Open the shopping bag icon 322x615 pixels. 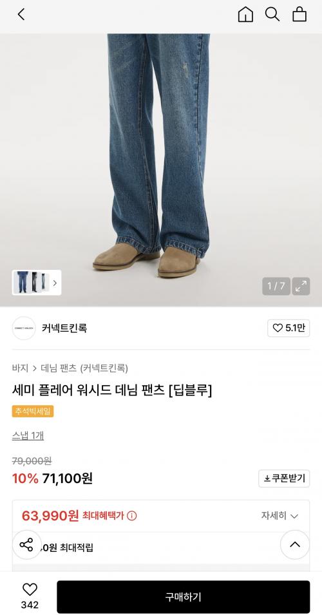(299, 15)
